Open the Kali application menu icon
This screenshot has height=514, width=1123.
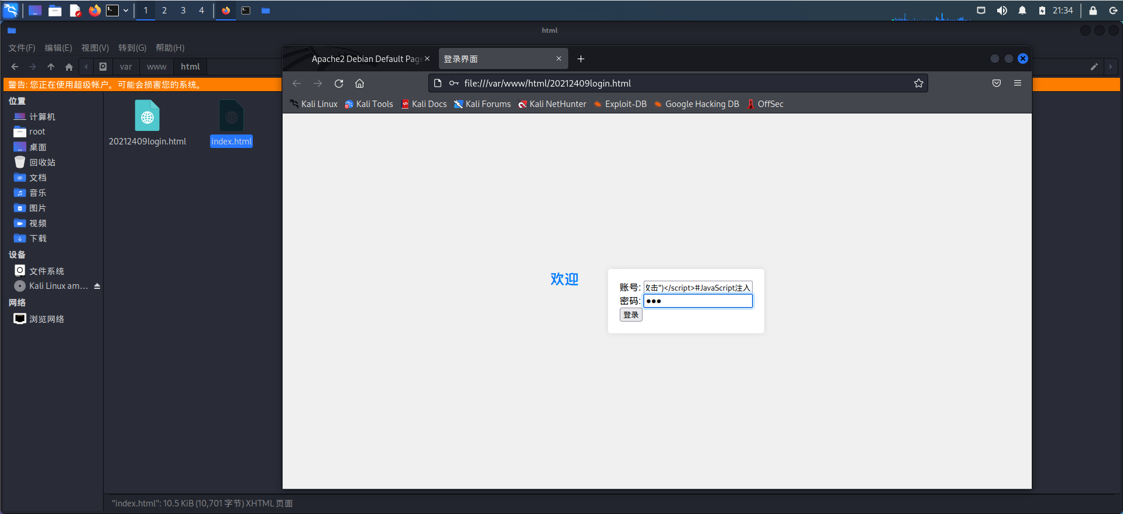(x=11, y=11)
